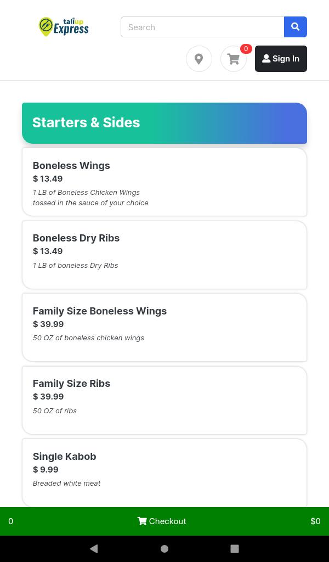Click the $0 total in checkout bar
This screenshot has width=329, height=562.
coord(315,521)
